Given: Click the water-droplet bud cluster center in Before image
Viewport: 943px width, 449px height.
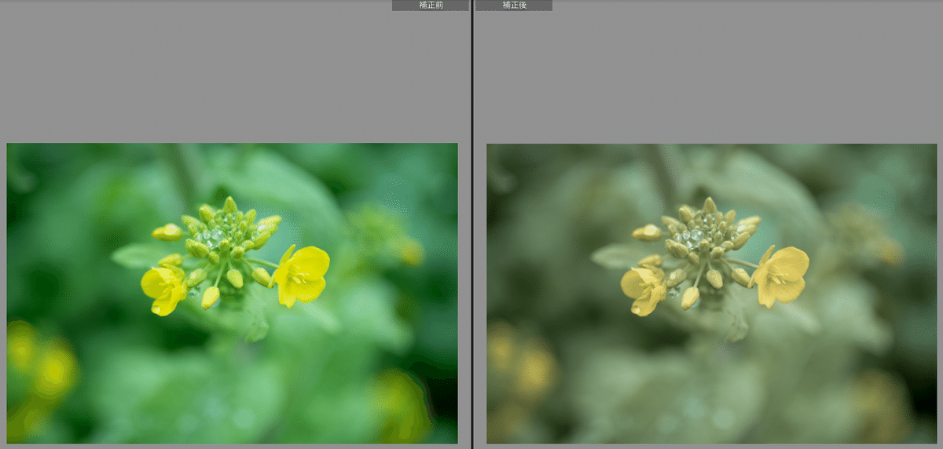Looking at the screenshot, I should click(x=214, y=235).
